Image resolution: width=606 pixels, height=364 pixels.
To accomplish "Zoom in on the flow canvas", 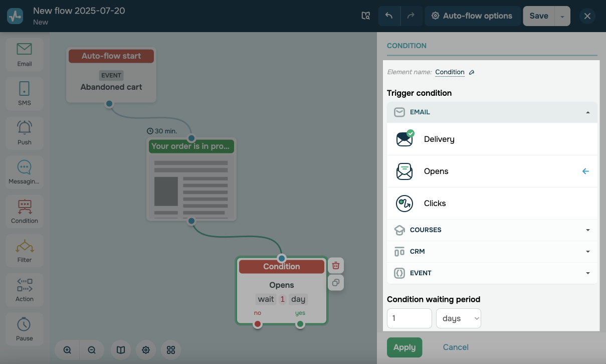I will click(67, 350).
